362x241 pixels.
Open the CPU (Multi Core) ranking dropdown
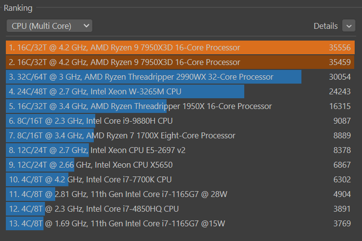coord(49,26)
